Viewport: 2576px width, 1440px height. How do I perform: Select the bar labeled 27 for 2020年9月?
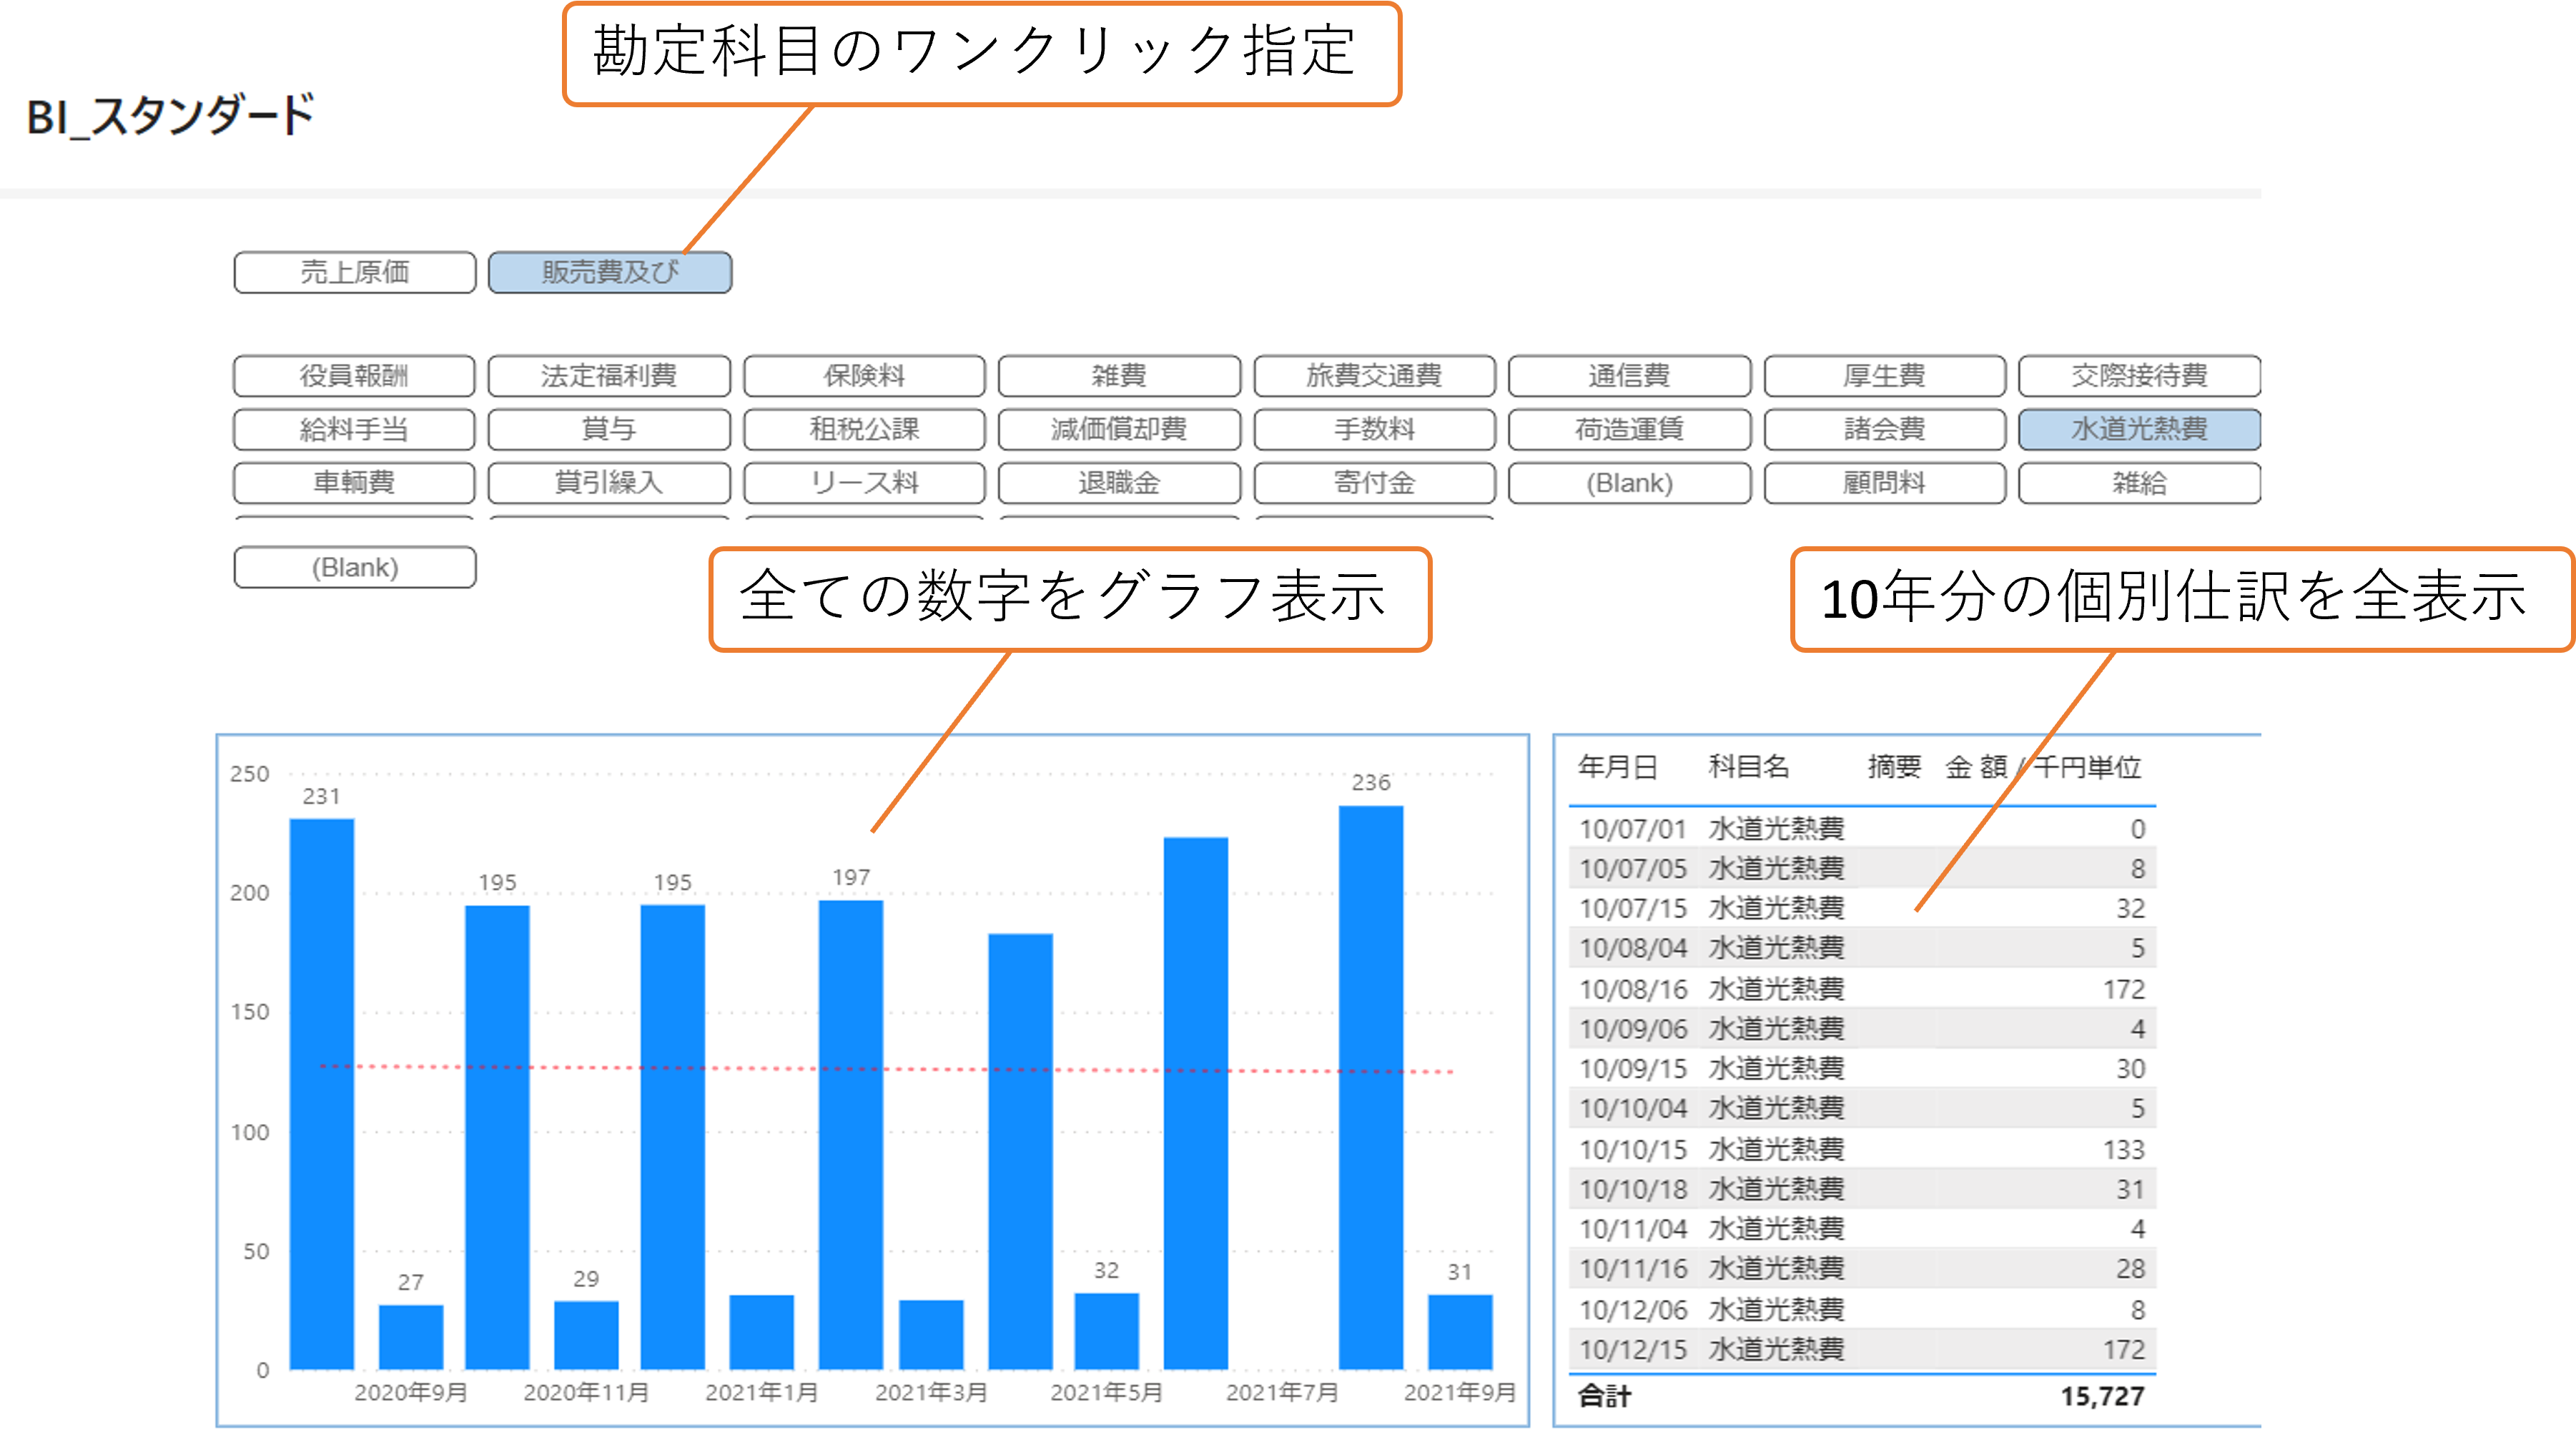[411, 1337]
